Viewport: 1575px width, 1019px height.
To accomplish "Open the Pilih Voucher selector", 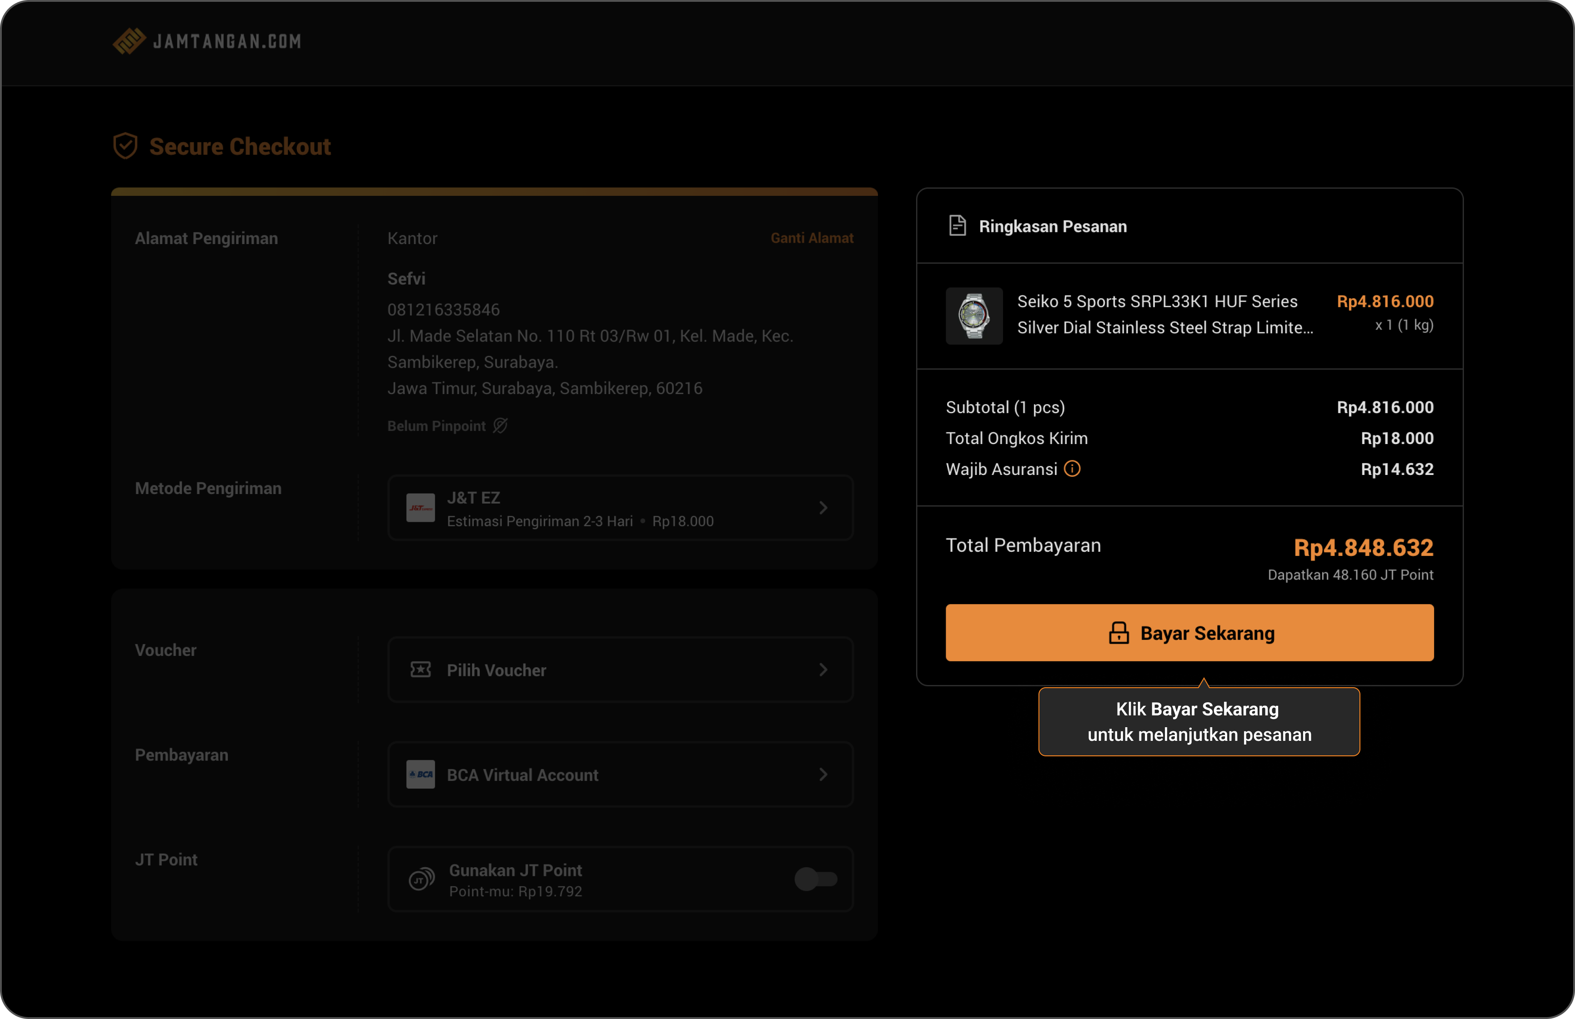I will coord(620,669).
